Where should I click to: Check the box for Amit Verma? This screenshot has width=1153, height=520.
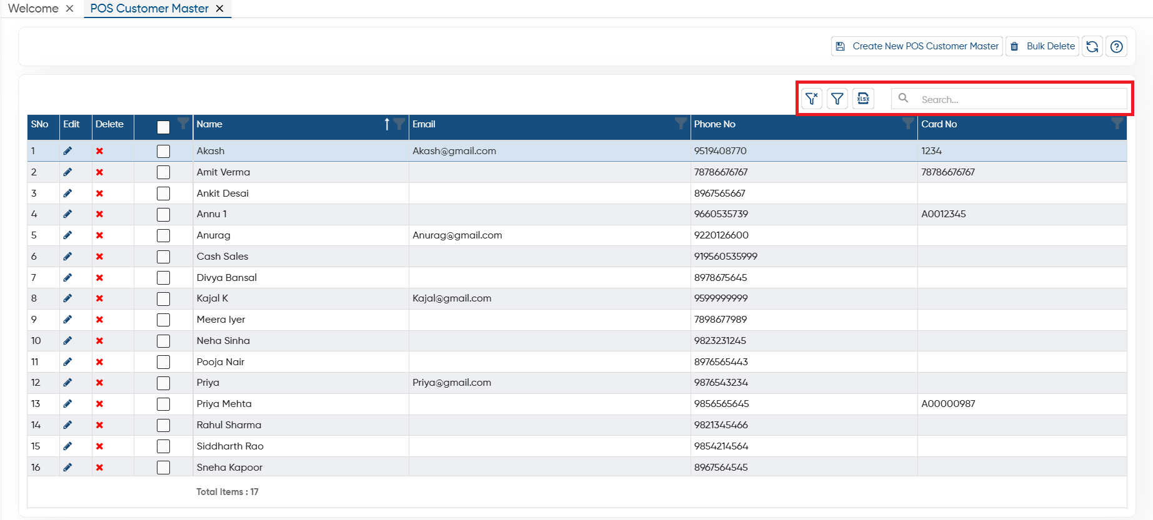point(163,172)
